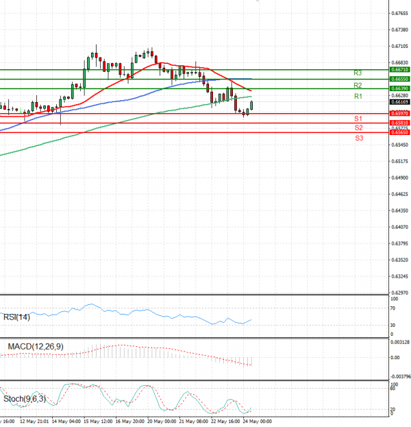The width and height of the screenshot is (411, 427).
Task: Click the Stoch 20 level label
Action: coord(393,410)
